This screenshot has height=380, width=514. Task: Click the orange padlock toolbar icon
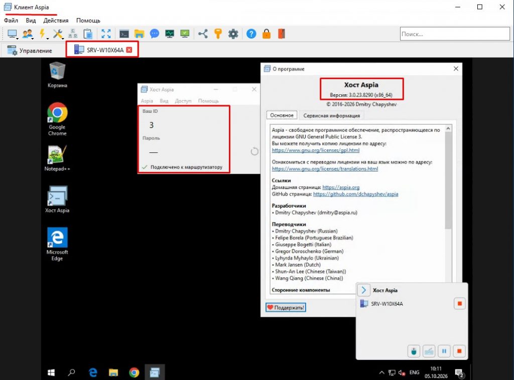coord(267,34)
